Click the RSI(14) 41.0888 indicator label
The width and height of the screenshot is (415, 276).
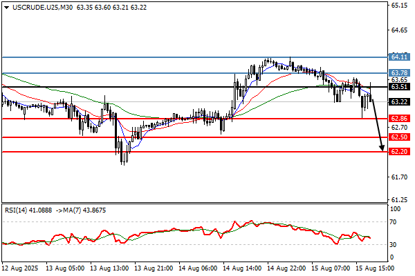pos(28,210)
